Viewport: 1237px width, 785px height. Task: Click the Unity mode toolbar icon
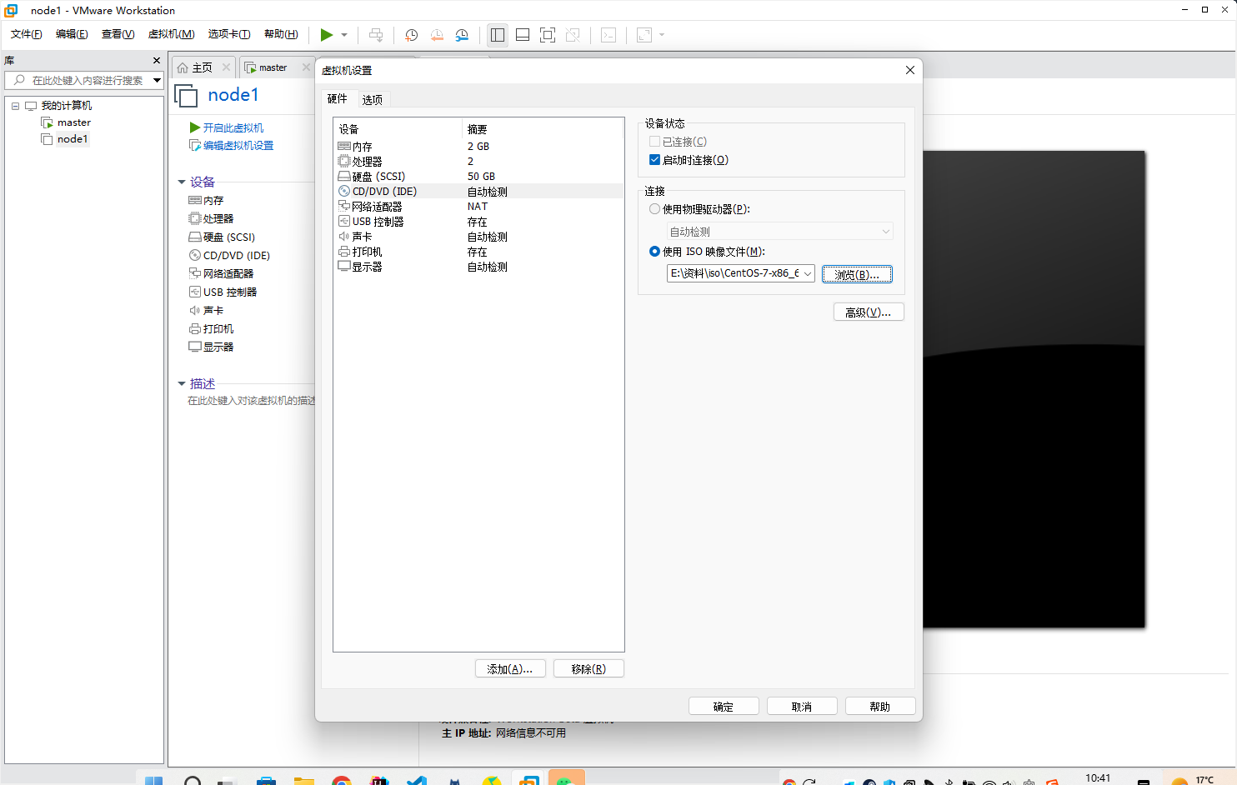573,35
